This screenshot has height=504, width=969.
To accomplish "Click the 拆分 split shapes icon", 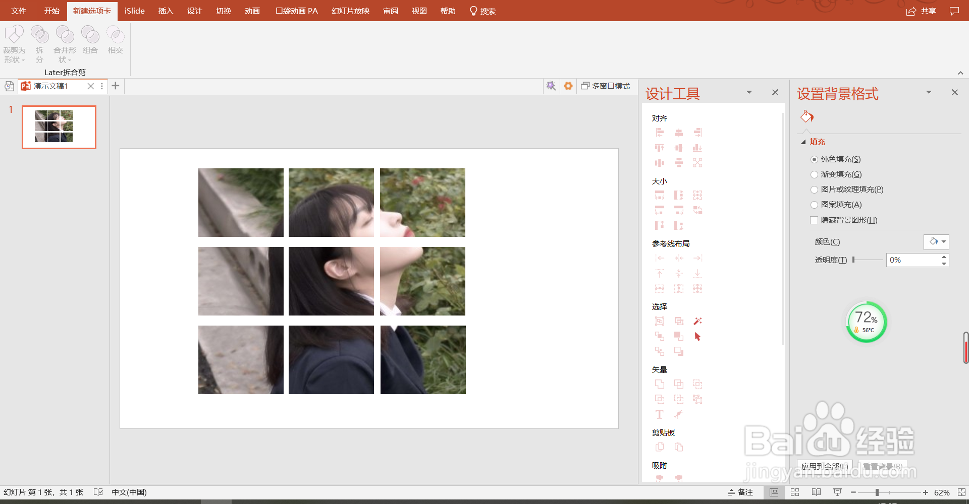I will (x=39, y=44).
